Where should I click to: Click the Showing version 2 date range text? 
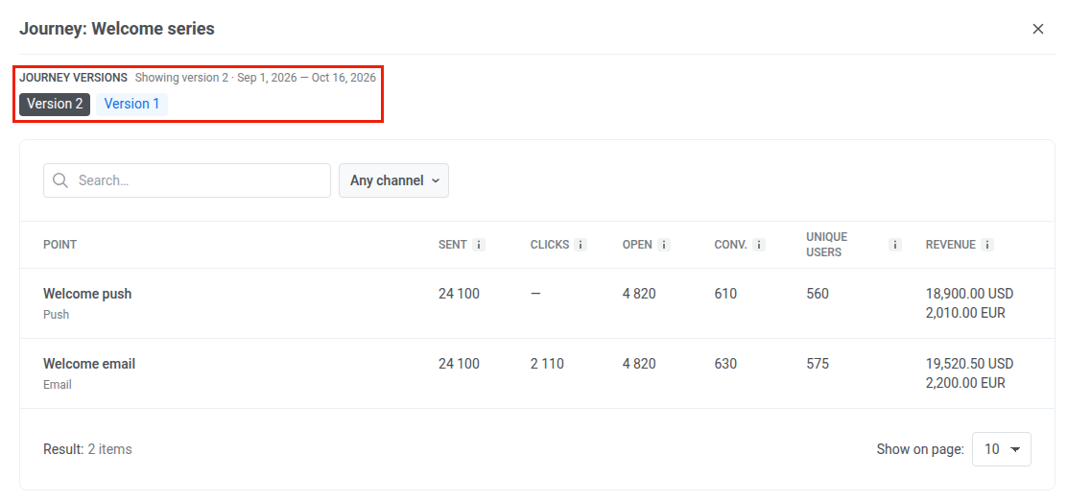pos(255,78)
